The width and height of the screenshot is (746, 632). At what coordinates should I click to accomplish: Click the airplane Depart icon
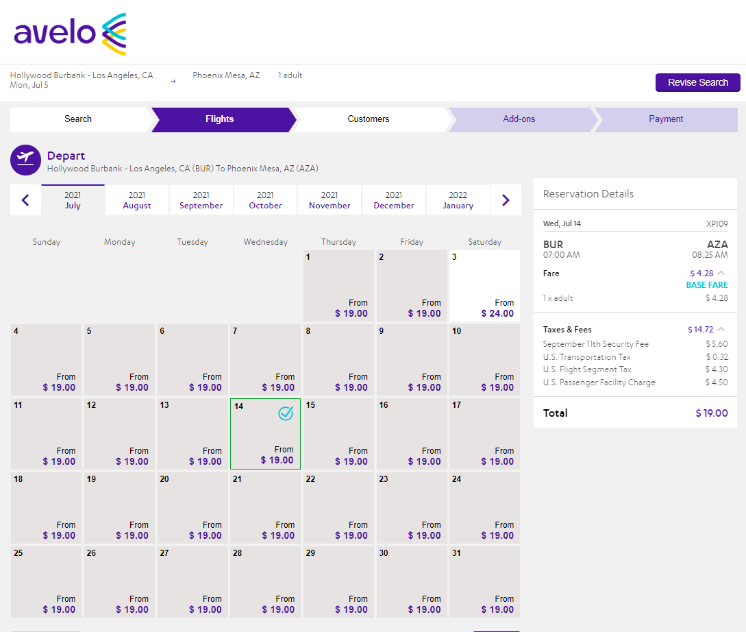tap(25, 160)
